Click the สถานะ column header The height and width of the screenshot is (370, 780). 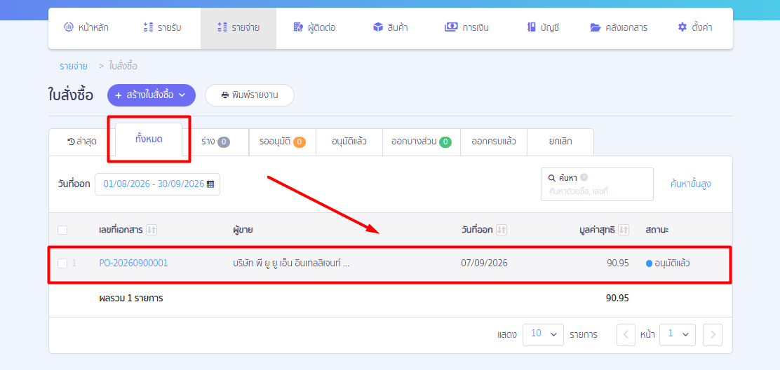[x=657, y=230]
